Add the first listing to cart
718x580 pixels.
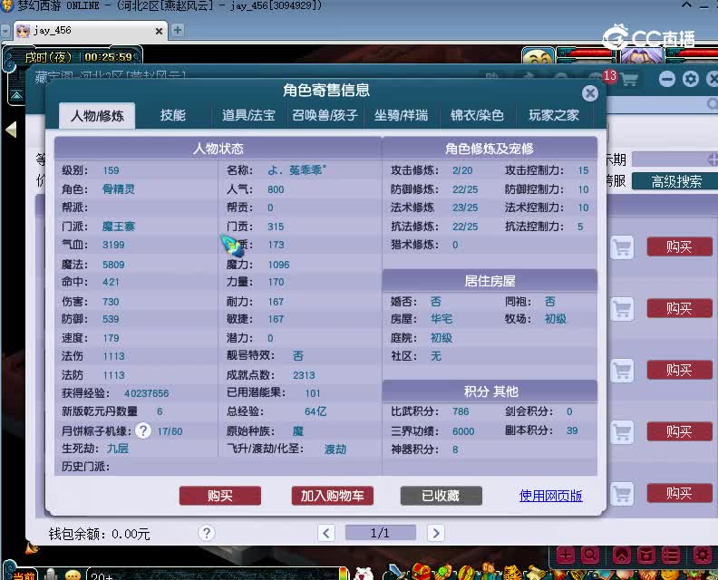[622, 247]
